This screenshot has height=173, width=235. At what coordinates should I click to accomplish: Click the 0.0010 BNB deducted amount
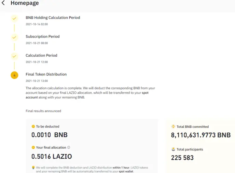click(x=50, y=135)
